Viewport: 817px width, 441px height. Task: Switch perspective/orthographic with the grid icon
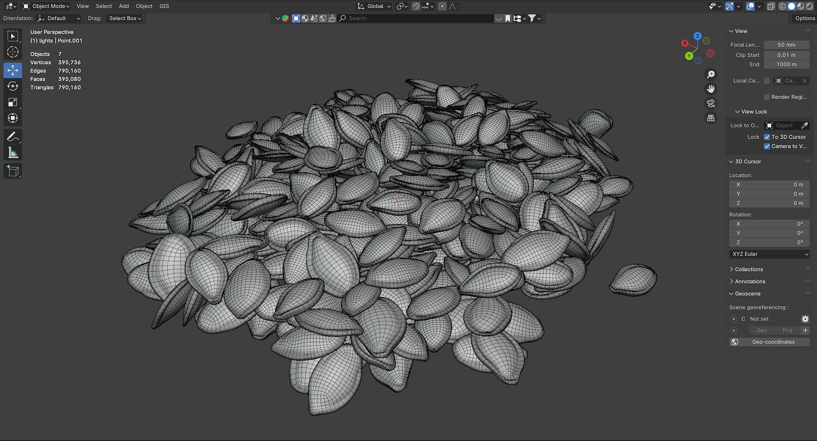pyautogui.click(x=711, y=118)
